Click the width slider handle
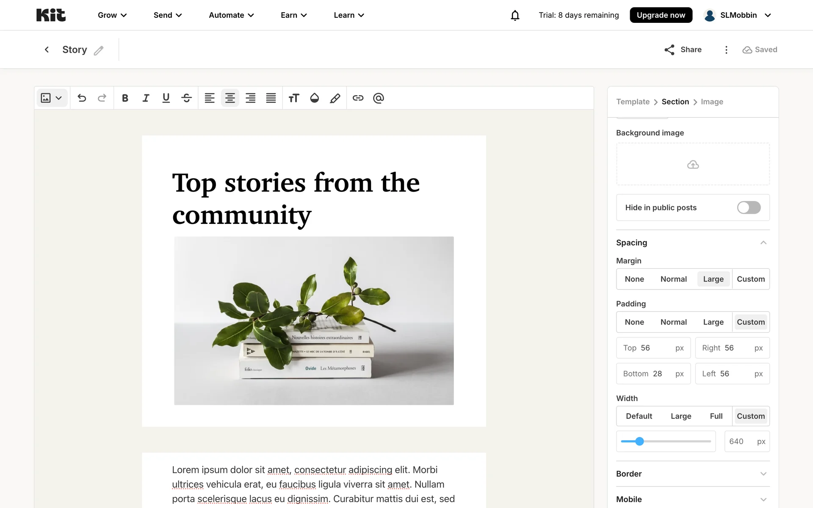The height and width of the screenshot is (508, 813). [x=639, y=442]
